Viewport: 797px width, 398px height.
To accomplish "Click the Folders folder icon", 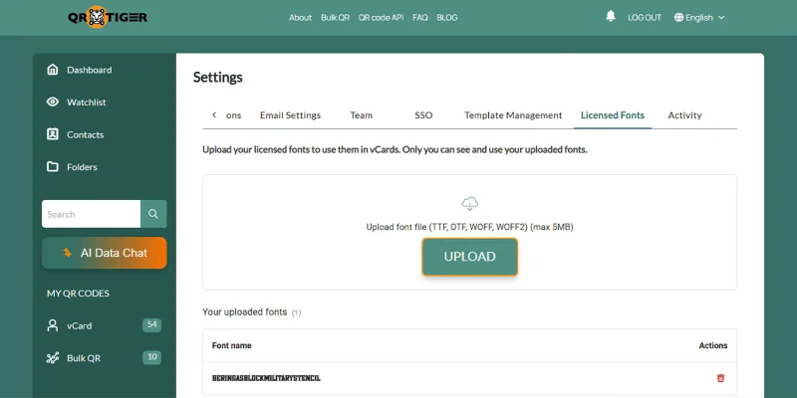I will tap(53, 166).
